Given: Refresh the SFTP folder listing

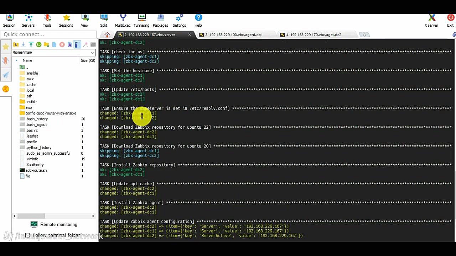Looking at the screenshot, I should click(38, 44).
